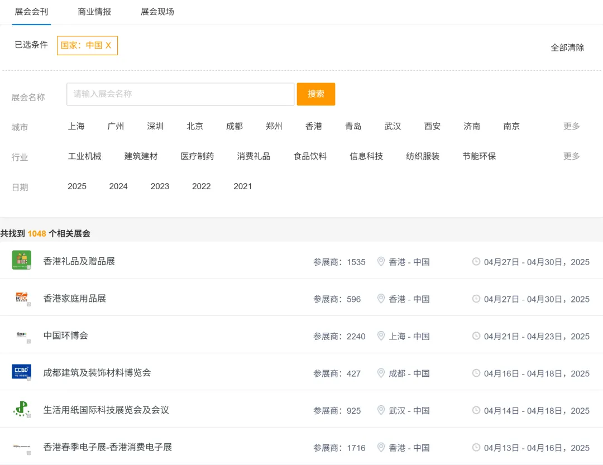603x465 pixels.
Task: Click 全部清除 to clear all filters
Action: (x=567, y=47)
